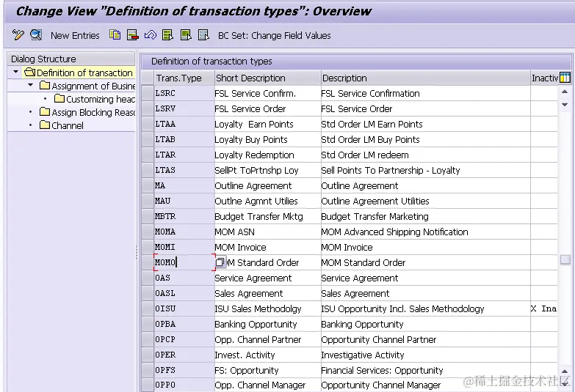Click LTAR transaction type cell
The width and height of the screenshot is (575, 392).
pos(184,155)
